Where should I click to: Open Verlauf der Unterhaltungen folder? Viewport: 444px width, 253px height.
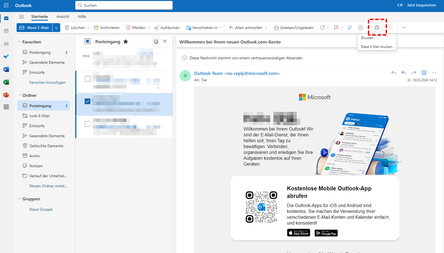44,175
